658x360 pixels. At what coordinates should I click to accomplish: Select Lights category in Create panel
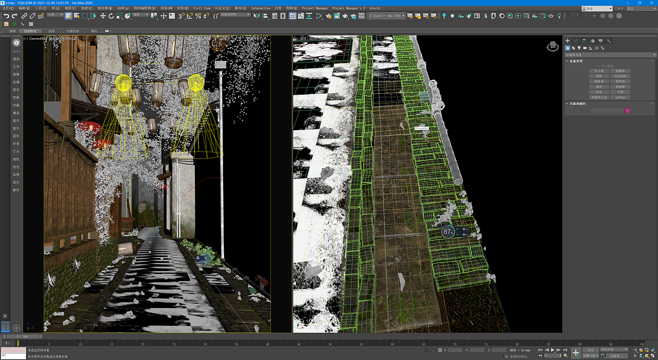579,48
